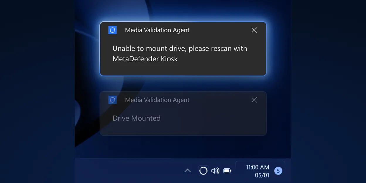Viewport: 366px width, 183px height.
Task: Open the 'Unable to mount drive' message text
Action: tap(180, 53)
